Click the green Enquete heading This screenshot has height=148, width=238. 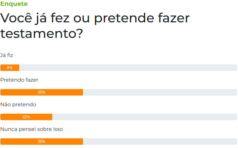[x=14, y=4]
